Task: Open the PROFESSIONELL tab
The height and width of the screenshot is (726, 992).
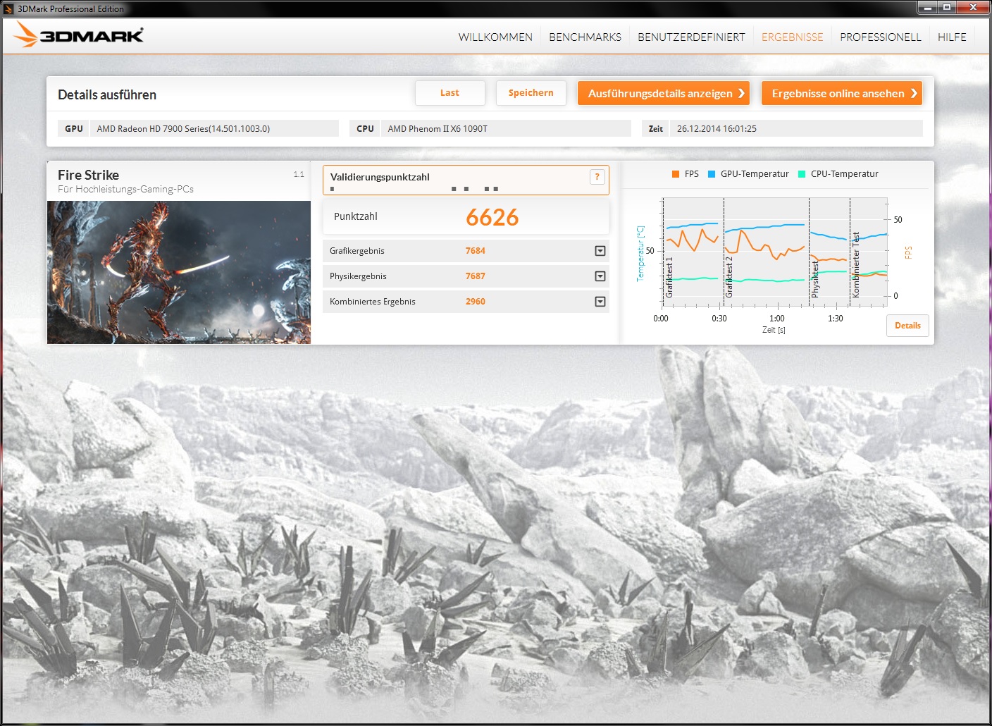Action: coord(880,37)
